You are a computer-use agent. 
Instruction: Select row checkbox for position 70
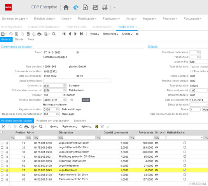point(2,170)
